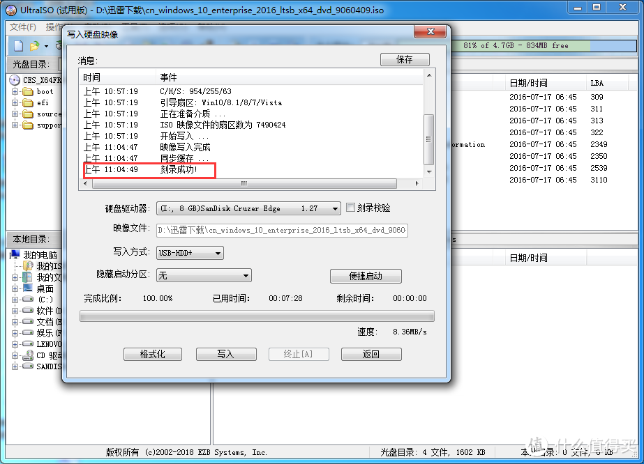Click the horizontal scroll right arrow in log
Viewport: 644px width, 464px height.
tap(417, 183)
